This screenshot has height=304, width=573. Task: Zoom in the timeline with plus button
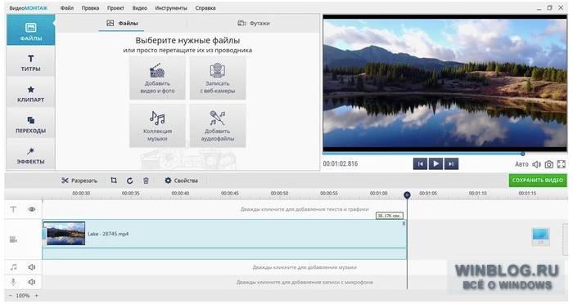coord(37,296)
